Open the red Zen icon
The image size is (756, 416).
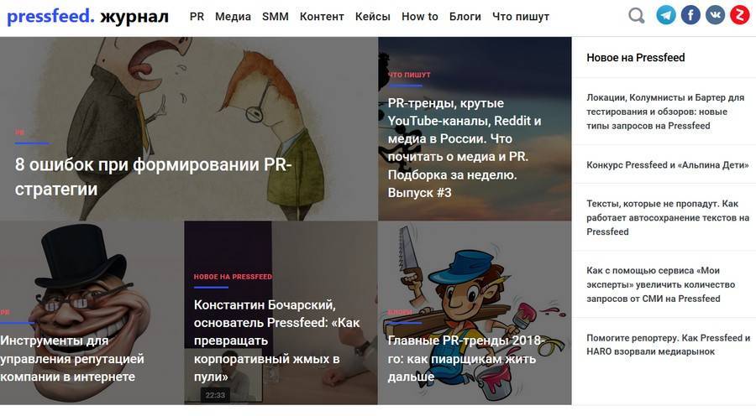(x=739, y=15)
